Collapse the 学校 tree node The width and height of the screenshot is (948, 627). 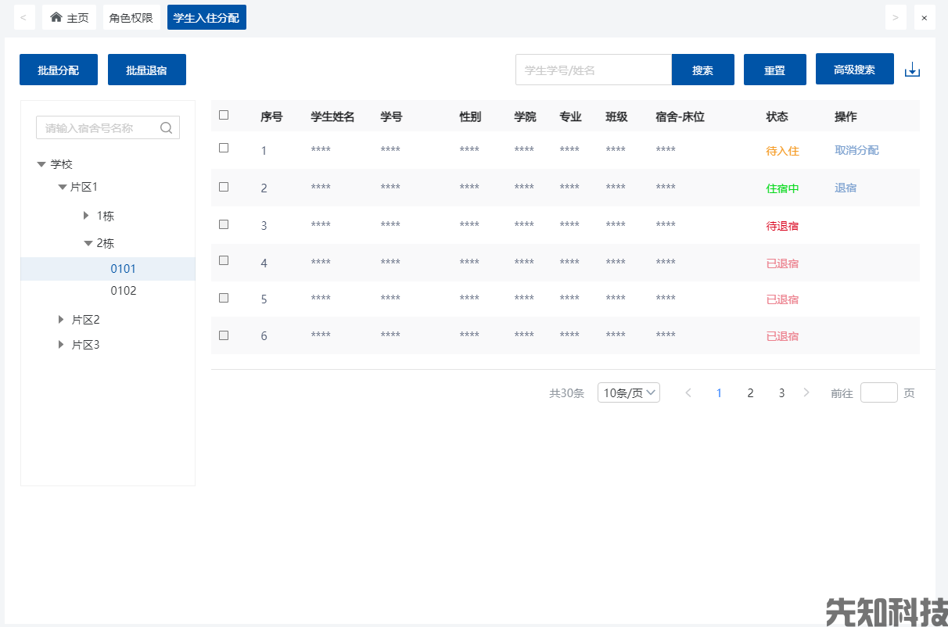tap(41, 164)
